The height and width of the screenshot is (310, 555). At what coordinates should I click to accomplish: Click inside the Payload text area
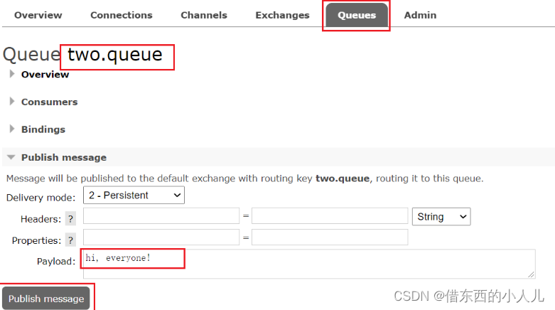(309, 264)
